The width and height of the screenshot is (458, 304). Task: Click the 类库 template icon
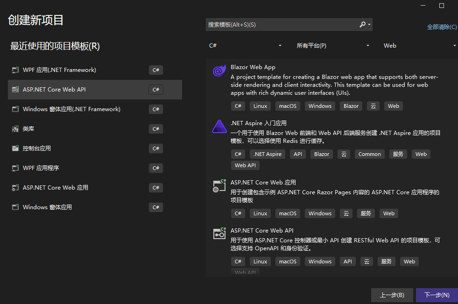tap(15, 129)
